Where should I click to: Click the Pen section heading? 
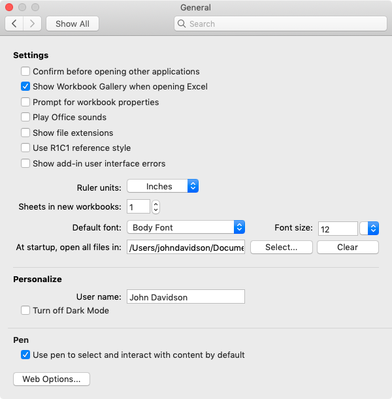[21, 340]
